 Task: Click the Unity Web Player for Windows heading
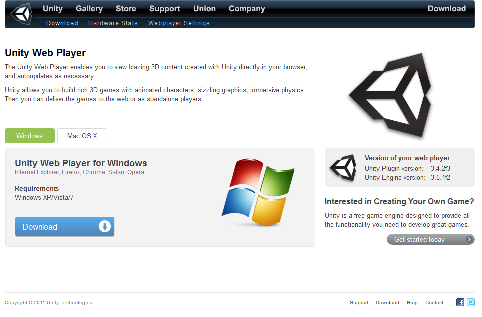(x=81, y=163)
